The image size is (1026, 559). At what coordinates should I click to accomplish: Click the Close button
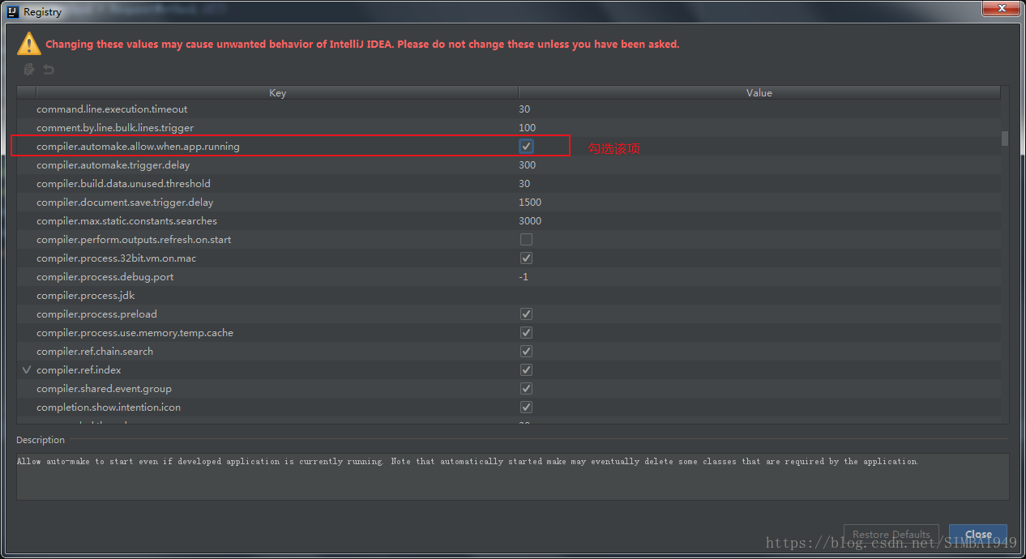pos(978,535)
